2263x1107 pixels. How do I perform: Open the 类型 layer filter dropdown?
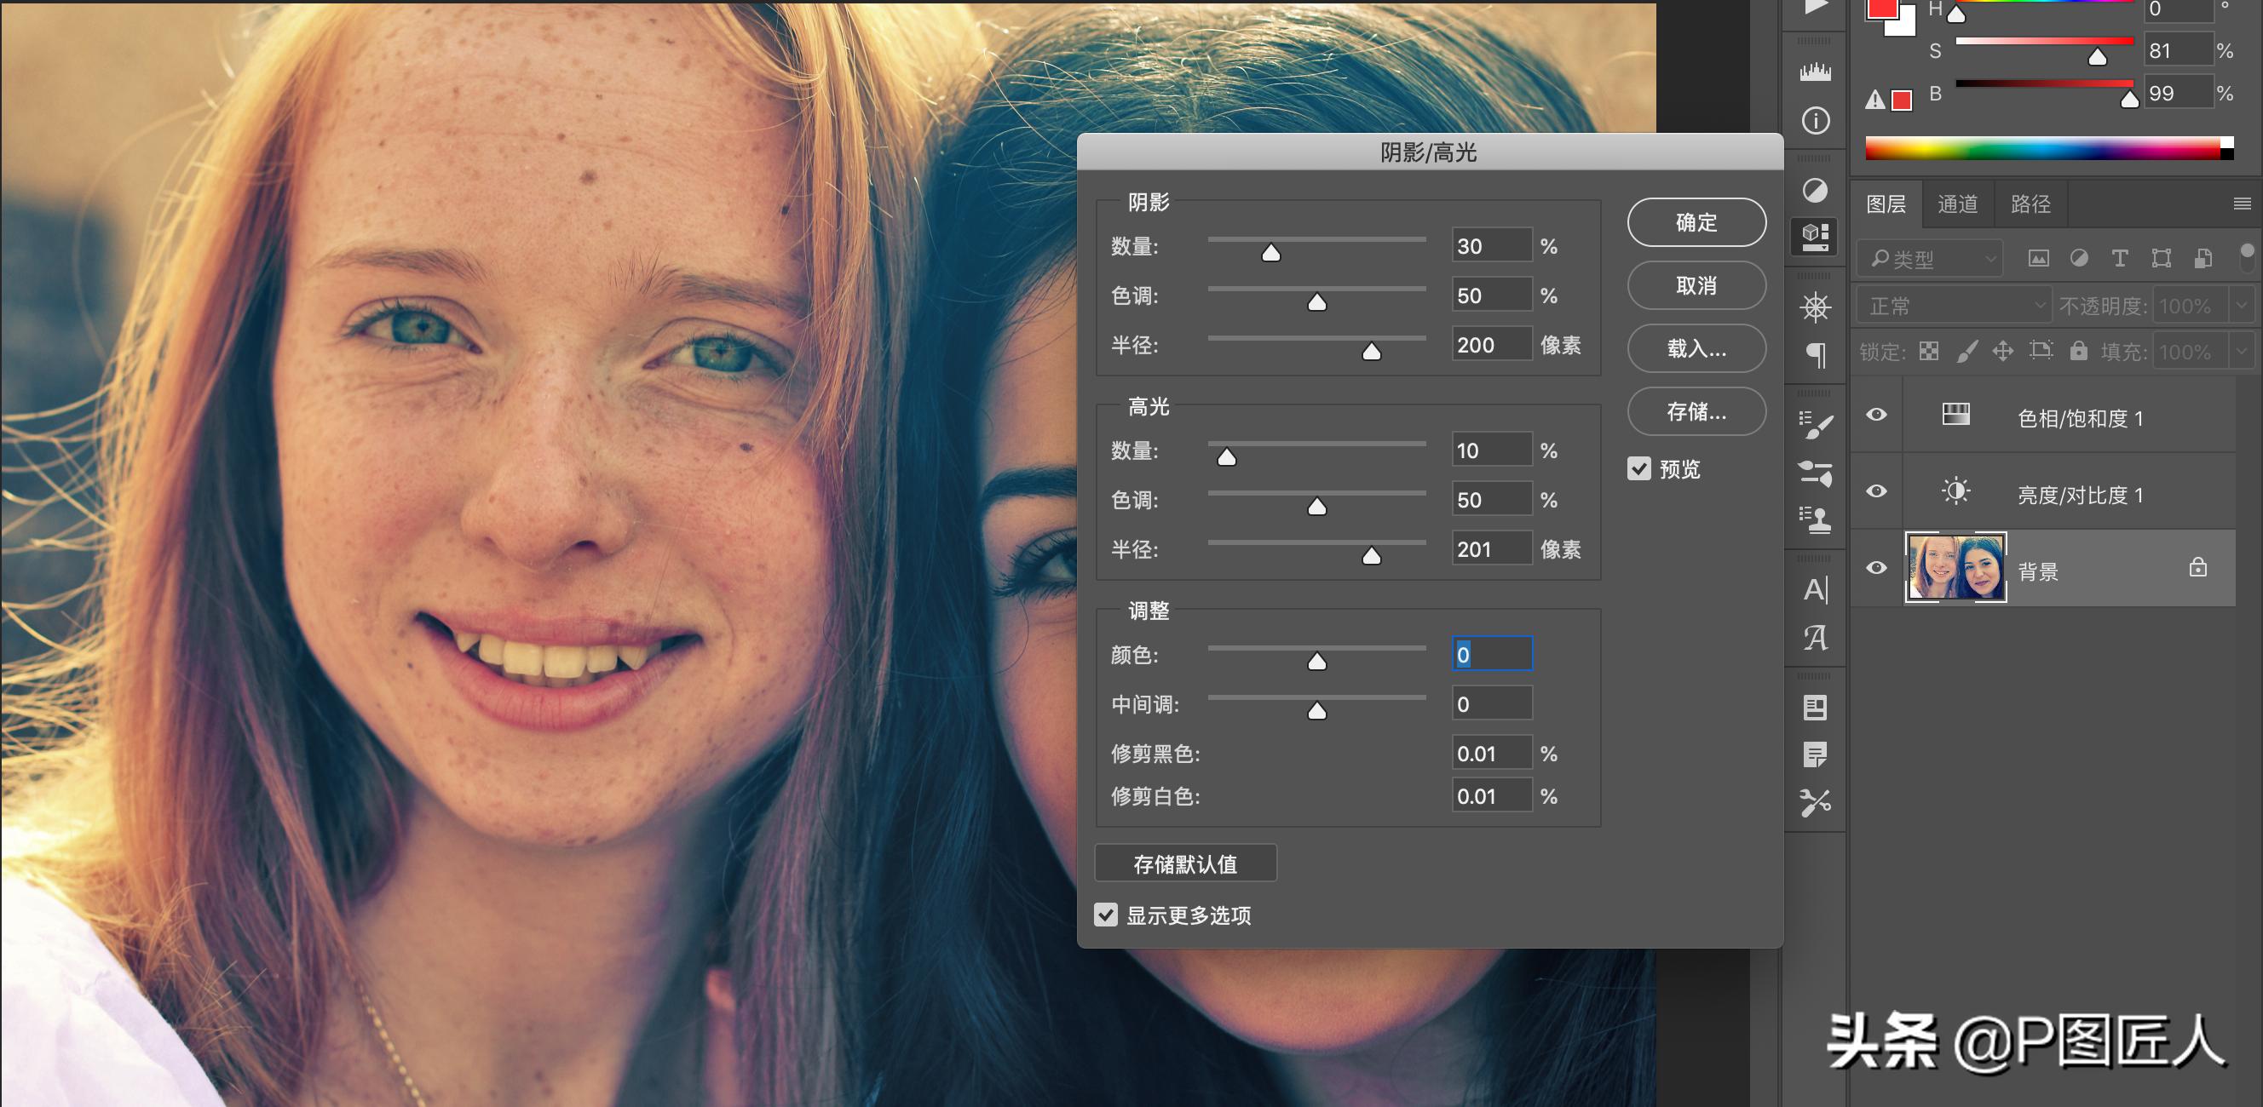(x=1932, y=258)
